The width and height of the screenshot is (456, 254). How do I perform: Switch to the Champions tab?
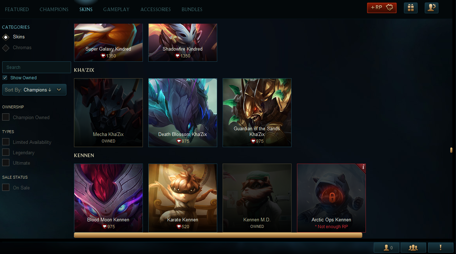[54, 9]
